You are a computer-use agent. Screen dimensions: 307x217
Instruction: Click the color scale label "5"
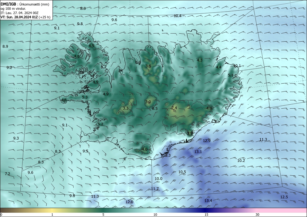103,215
